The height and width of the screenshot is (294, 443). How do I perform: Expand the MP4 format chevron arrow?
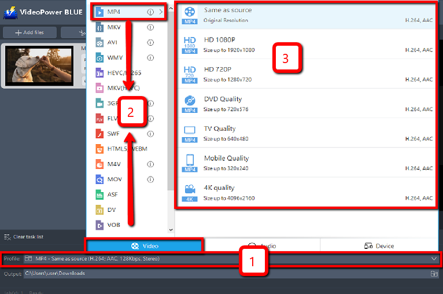tap(161, 12)
